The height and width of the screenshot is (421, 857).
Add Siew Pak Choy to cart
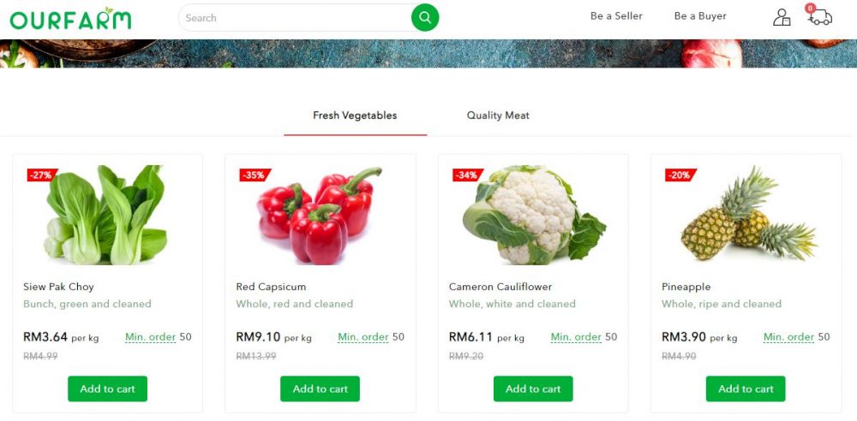coord(108,388)
